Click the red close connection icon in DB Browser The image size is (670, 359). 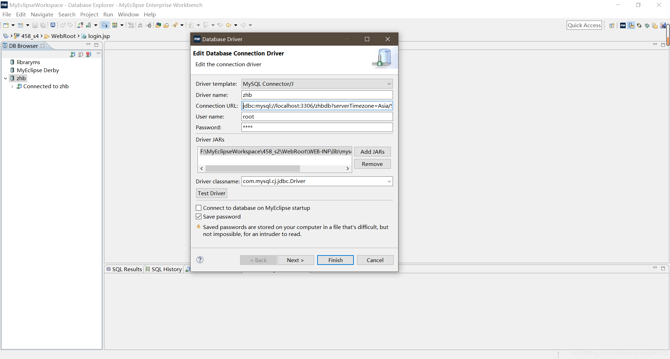pos(89,54)
